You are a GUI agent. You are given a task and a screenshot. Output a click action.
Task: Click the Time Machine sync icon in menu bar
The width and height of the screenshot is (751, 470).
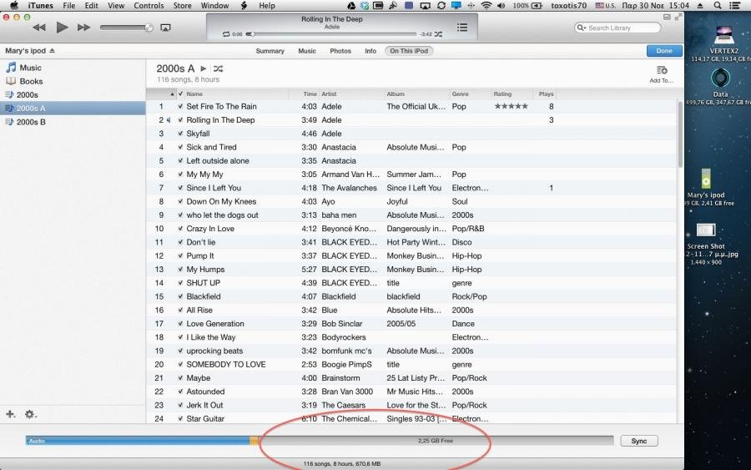(x=441, y=6)
